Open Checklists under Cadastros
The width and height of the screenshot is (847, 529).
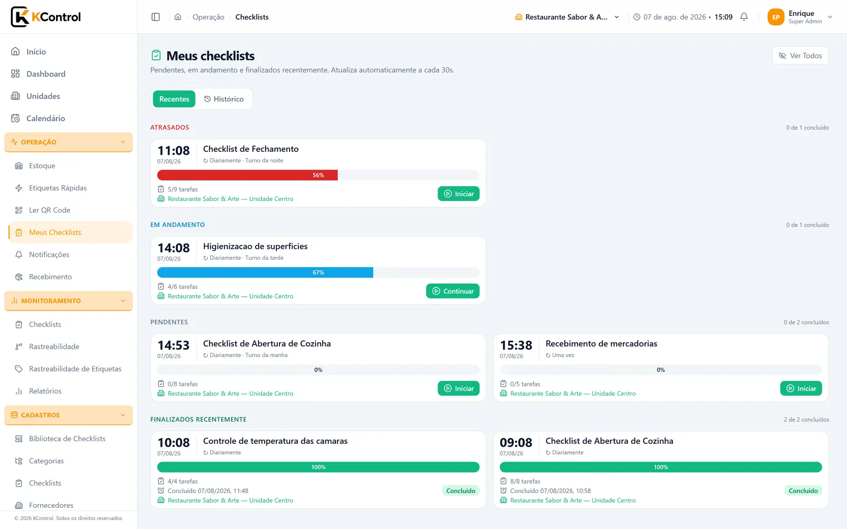coord(68,483)
